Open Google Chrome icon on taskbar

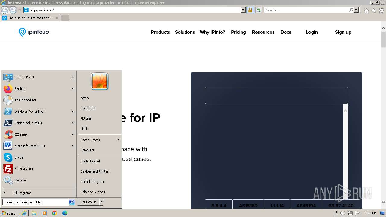coord(55,213)
